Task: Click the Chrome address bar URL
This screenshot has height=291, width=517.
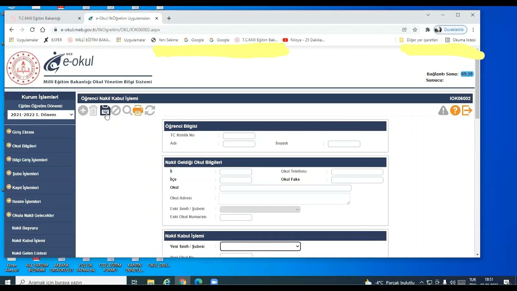Action: 110,30
